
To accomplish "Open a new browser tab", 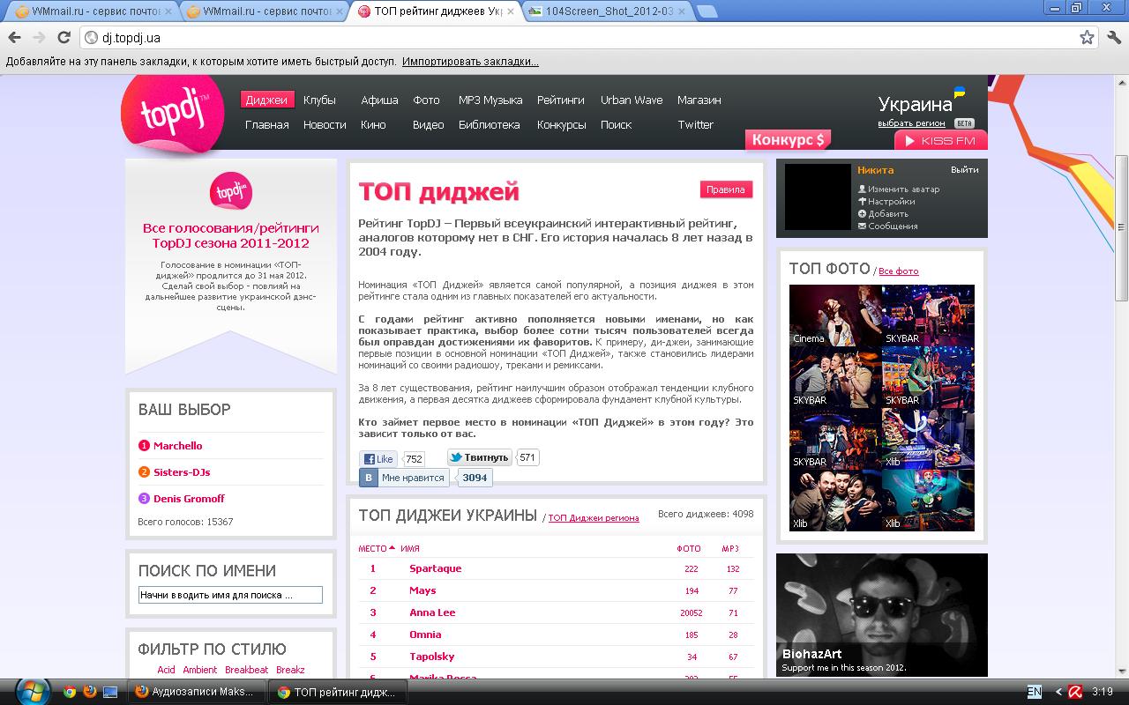I will [706, 11].
